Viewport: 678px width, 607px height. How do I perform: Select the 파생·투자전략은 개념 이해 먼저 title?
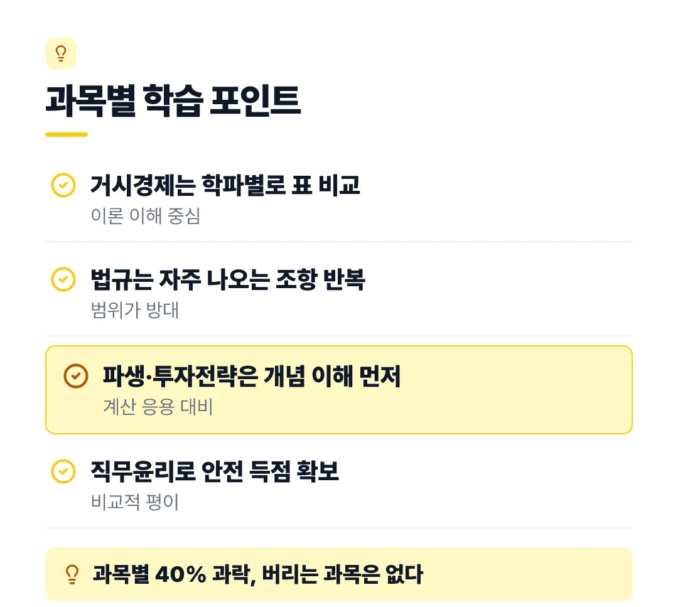pos(252,376)
